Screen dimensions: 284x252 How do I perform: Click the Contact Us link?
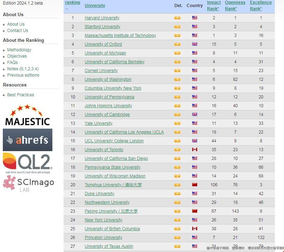(18, 31)
